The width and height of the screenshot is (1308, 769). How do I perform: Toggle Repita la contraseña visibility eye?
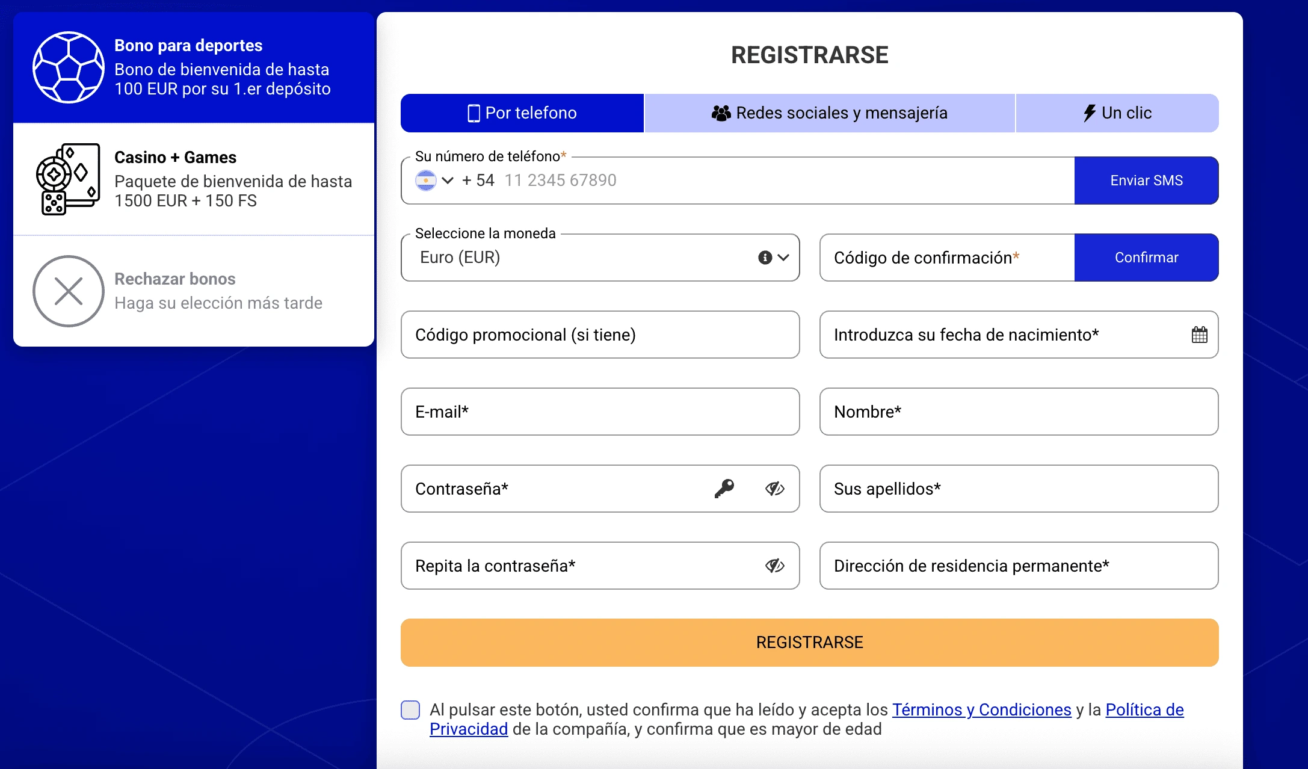(774, 566)
